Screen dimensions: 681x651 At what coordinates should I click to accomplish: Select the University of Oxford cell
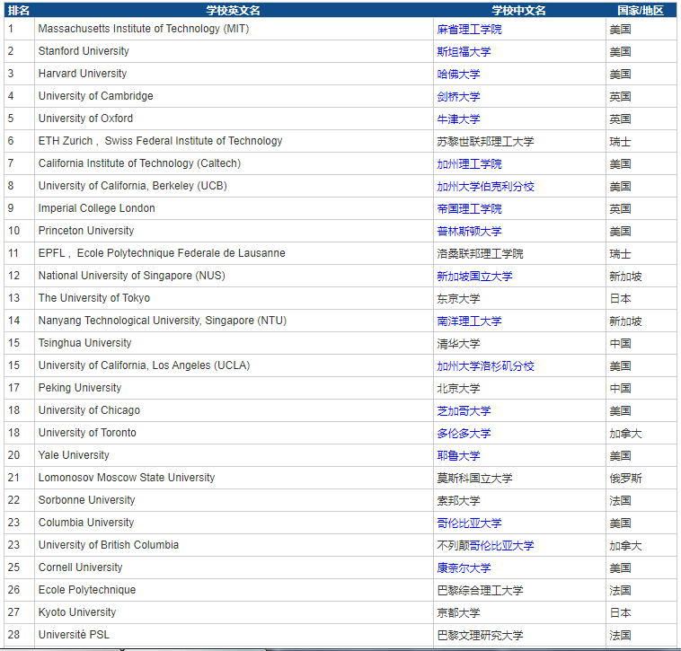click(x=234, y=119)
